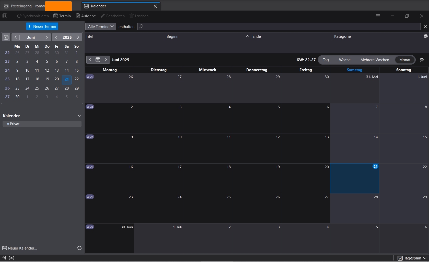429x262 pixels.
Task: Expand the Tagesplan dropdown in status bar
Action: [x=412, y=258]
